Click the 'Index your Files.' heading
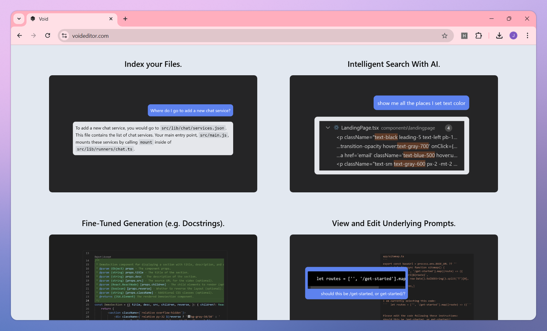 [153, 64]
